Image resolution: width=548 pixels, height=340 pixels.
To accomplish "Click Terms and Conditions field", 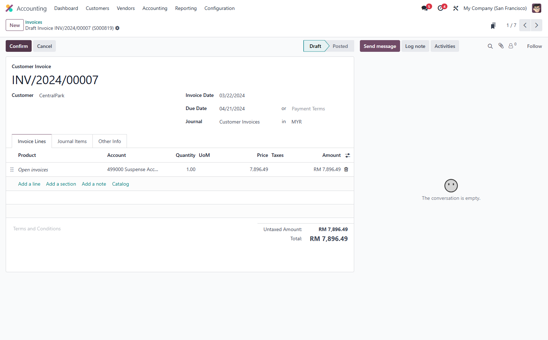I will click(x=37, y=229).
